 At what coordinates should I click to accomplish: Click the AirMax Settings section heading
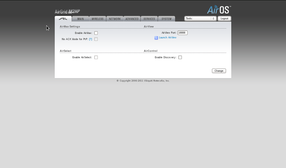click(x=70, y=27)
